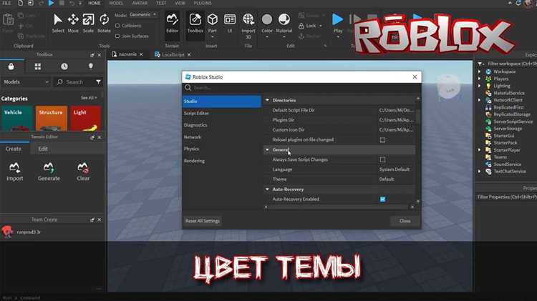The height and width of the screenshot is (301, 537).
Task: Open Toolbox Inventory grid tab
Action: [x=38, y=66]
